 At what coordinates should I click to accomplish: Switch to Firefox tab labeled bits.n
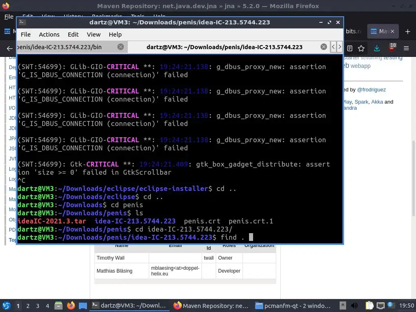coord(354,31)
